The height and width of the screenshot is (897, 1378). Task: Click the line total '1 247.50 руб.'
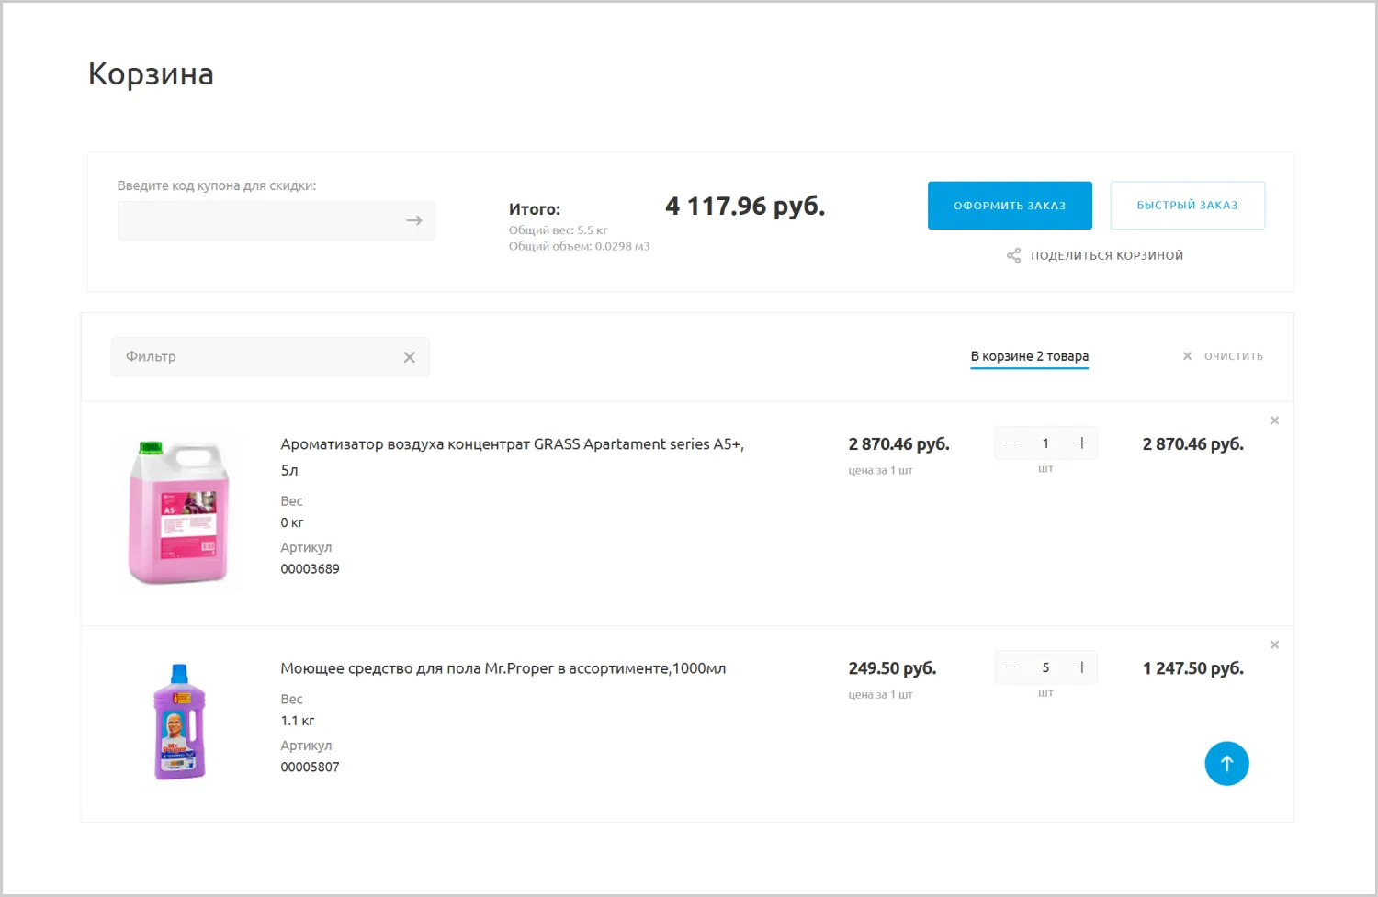point(1192,668)
